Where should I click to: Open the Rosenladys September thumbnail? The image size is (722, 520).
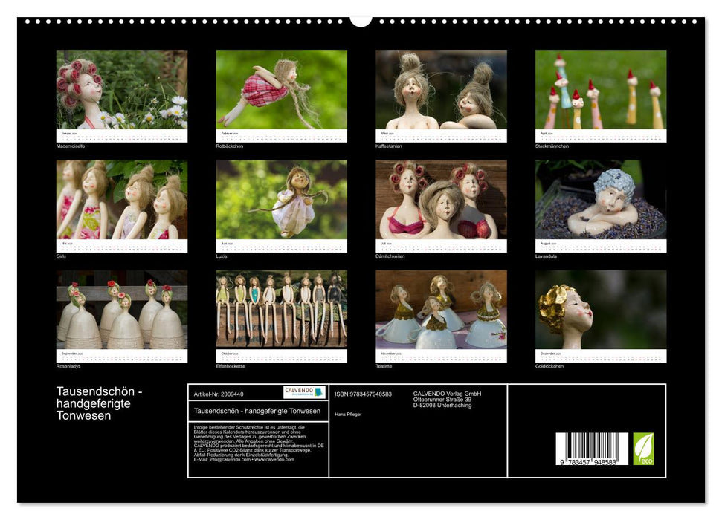coord(122,310)
